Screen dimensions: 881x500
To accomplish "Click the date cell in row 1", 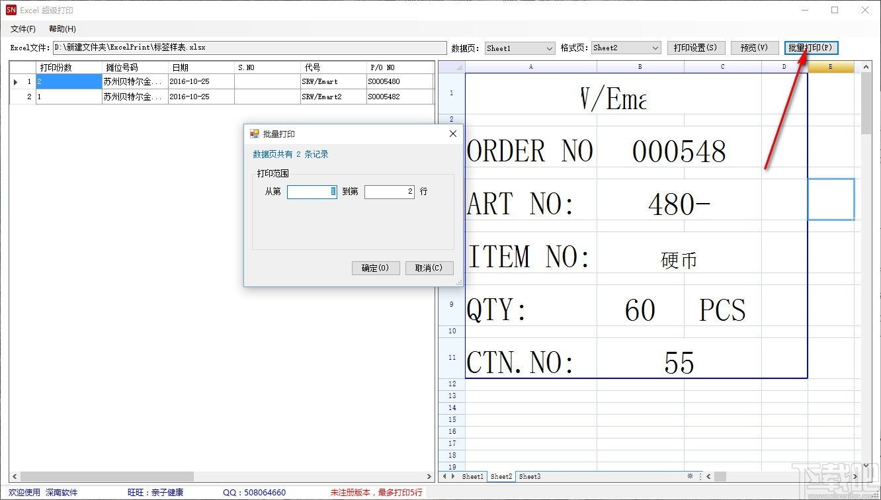I will point(201,81).
